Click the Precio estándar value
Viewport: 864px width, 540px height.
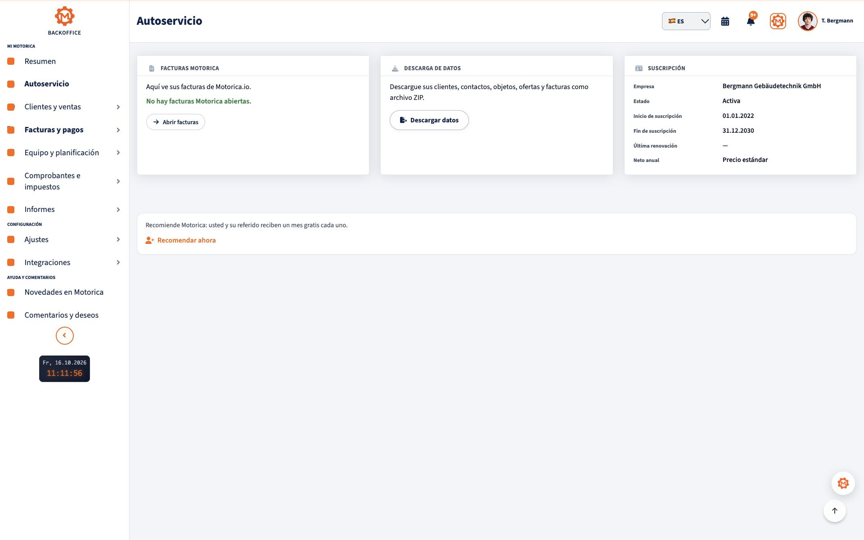(x=745, y=160)
